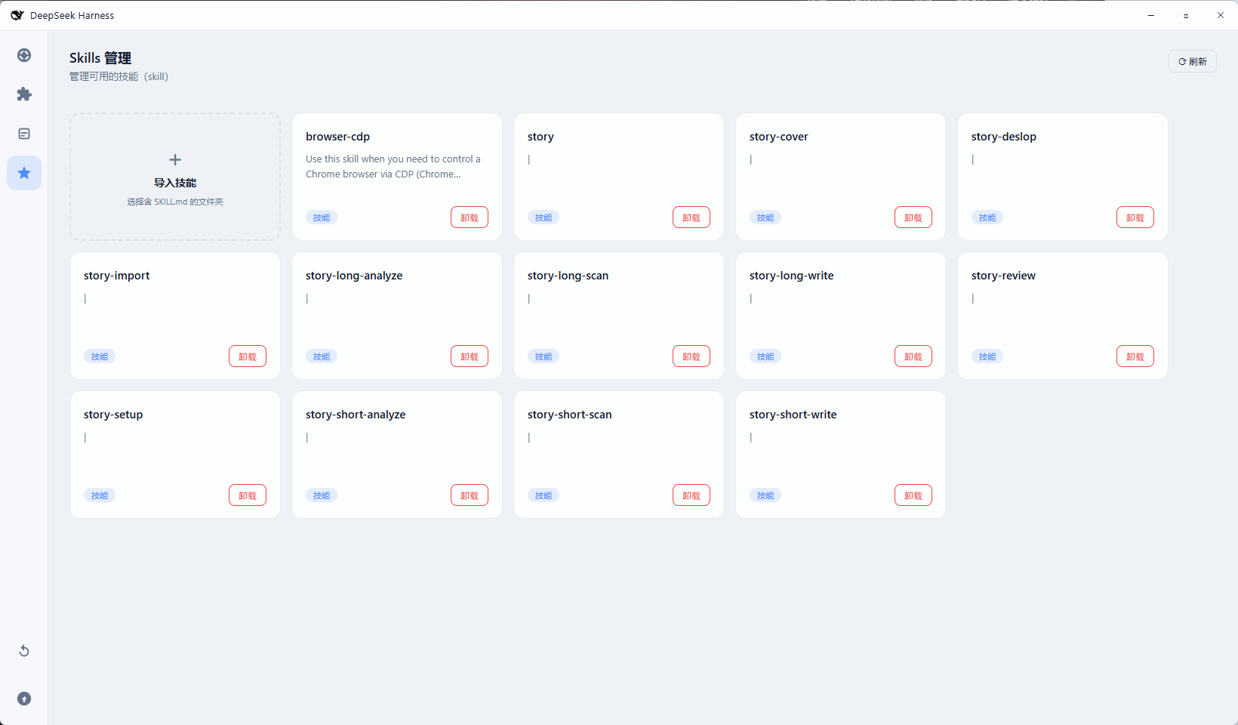
Task: Click the upload arrow icon at sidebar bottom
Action: [x=24, y=699]
